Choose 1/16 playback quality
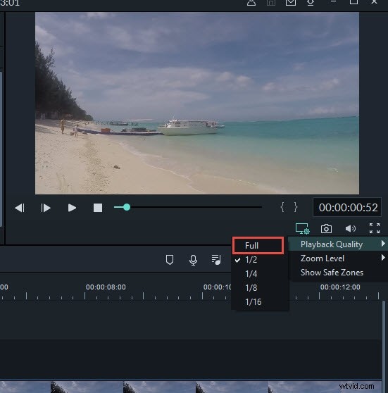Viewport: 388px width, 393px height. (x=260, y=301)
